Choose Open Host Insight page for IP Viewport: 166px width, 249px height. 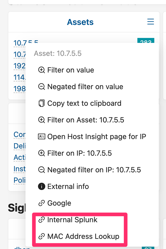pos(97,136)
